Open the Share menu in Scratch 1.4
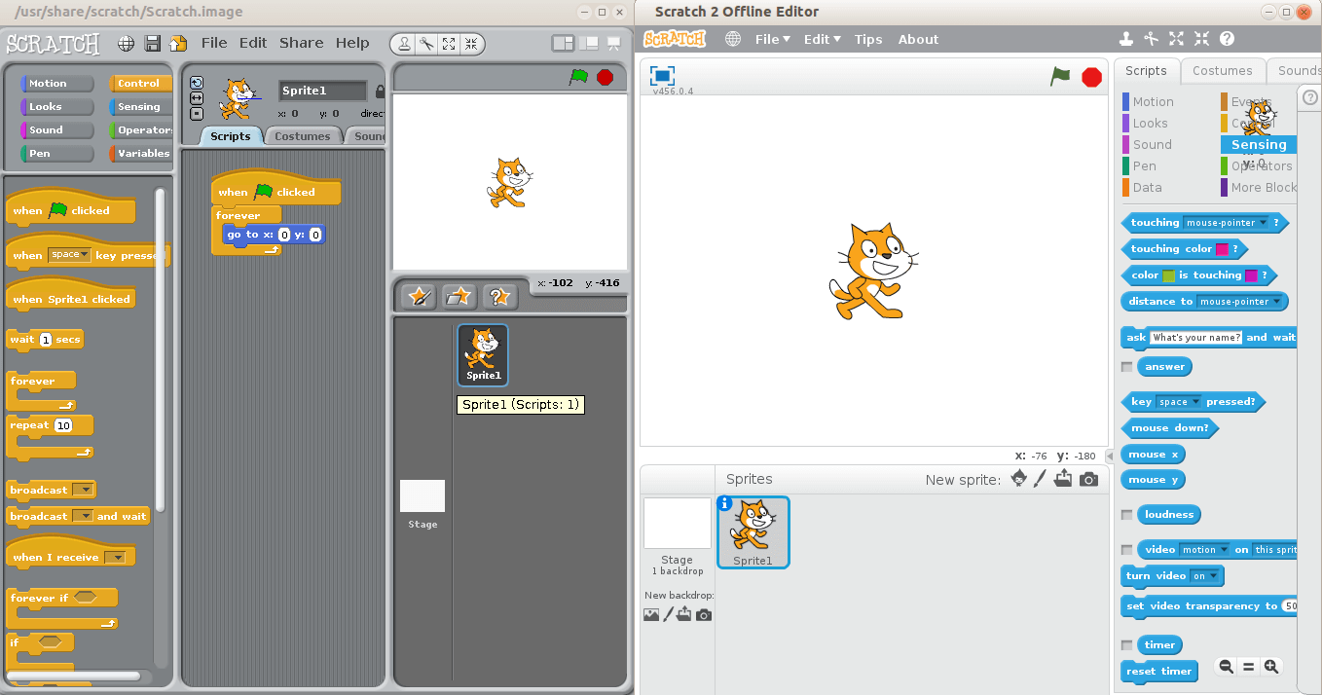 [x=302, y=43]
